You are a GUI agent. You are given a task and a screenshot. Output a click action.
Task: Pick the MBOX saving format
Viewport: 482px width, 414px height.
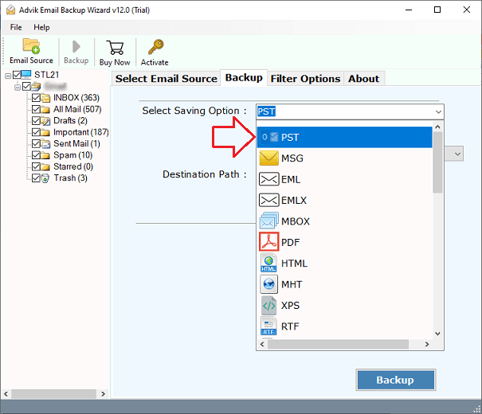[295, 221]
